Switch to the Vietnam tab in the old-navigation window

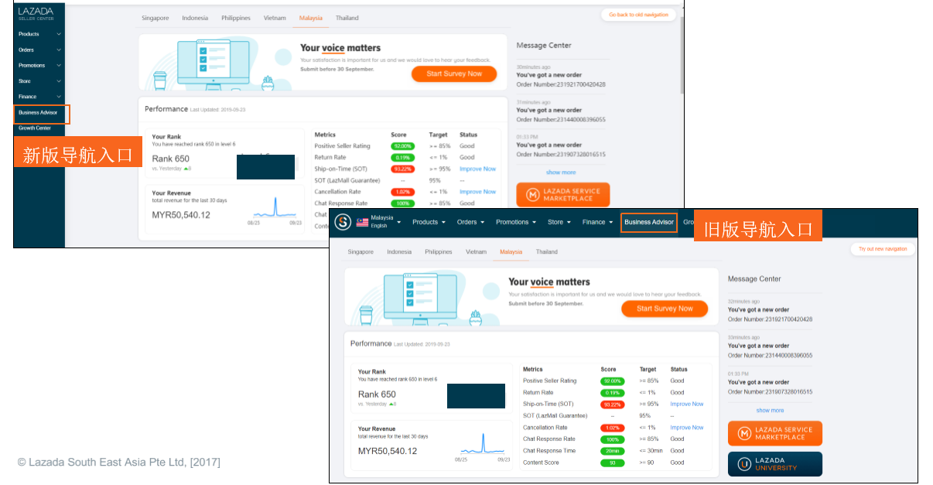click(x=477, y=251)
